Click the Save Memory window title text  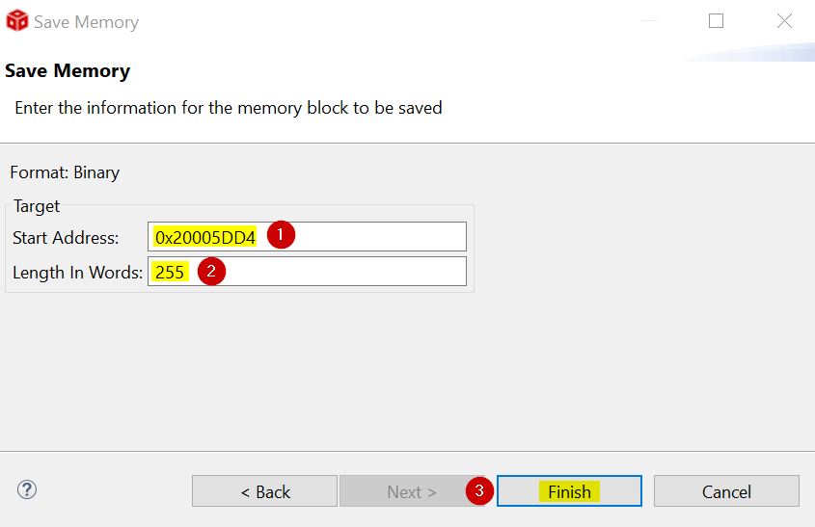[86, 22]
